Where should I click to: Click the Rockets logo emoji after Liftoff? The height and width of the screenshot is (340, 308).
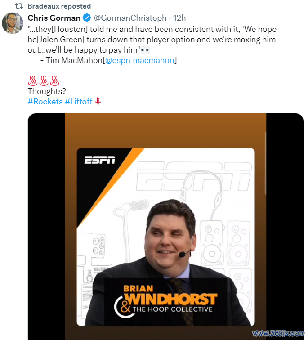(98, 101)
